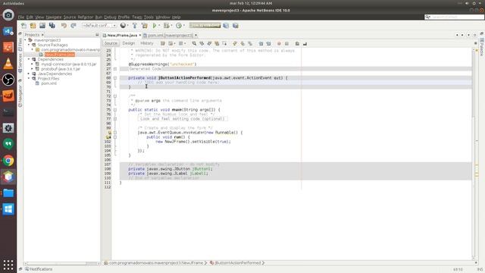
Task: Toggle Highlight Search in editor toolbar
Action: [x=217, y=44]
